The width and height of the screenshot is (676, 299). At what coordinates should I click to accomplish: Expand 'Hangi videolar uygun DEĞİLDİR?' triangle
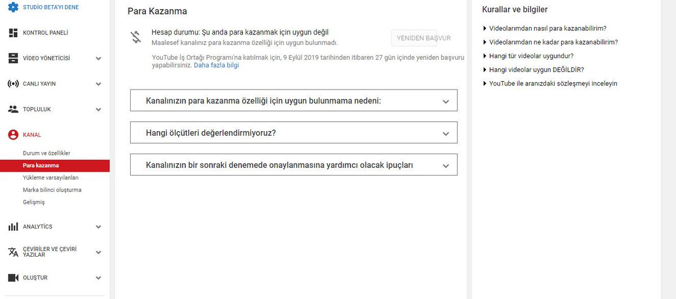tap(484, 70)
